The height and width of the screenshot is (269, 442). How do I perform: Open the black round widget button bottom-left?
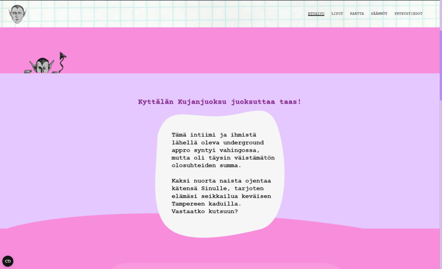point(8,261)
